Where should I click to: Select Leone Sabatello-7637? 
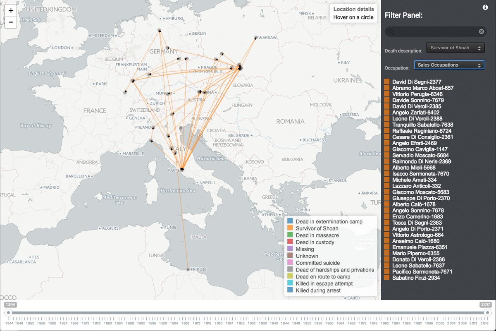(419, 265)
